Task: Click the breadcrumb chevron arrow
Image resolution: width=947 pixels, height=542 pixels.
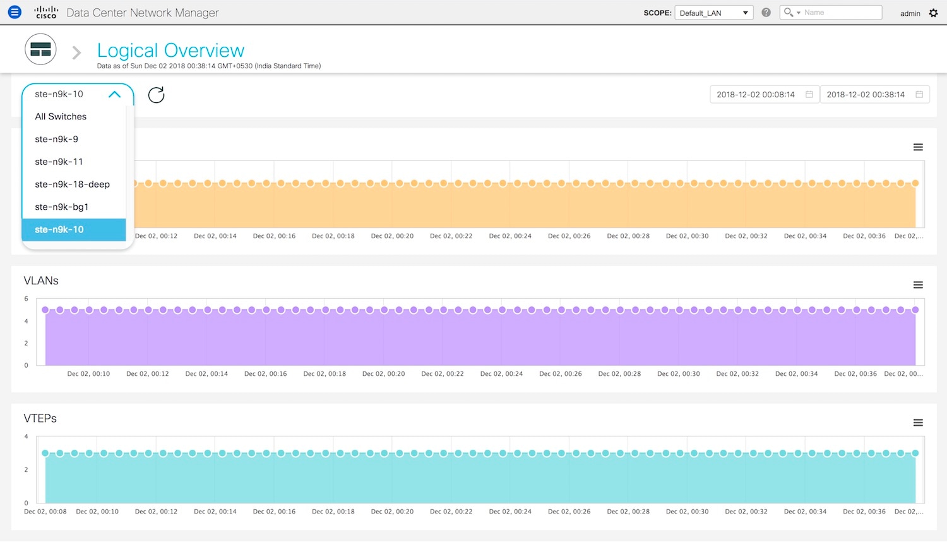Action: (76, 52)
